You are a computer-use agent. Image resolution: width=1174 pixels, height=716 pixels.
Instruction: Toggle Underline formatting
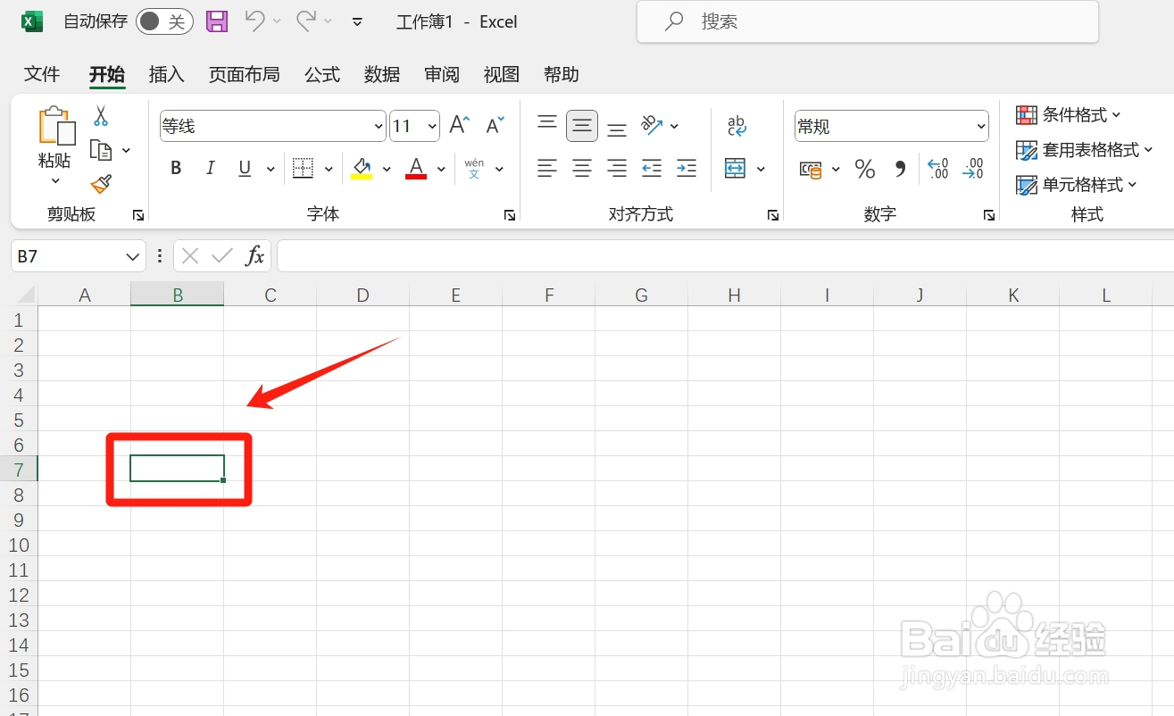tap(245, 168)
